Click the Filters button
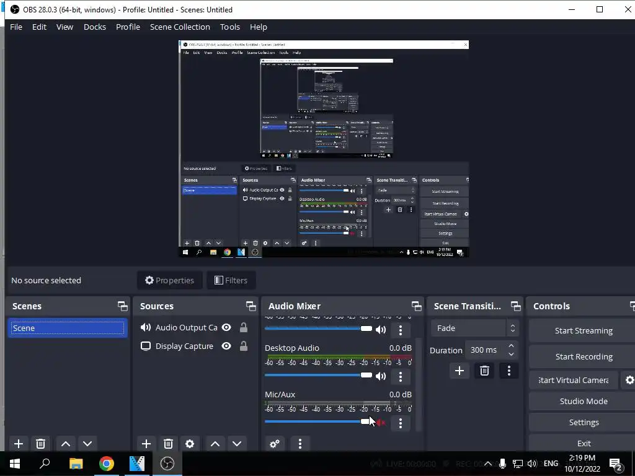The width and height of the screenshot is (635, 476). (x=231, y=280)
